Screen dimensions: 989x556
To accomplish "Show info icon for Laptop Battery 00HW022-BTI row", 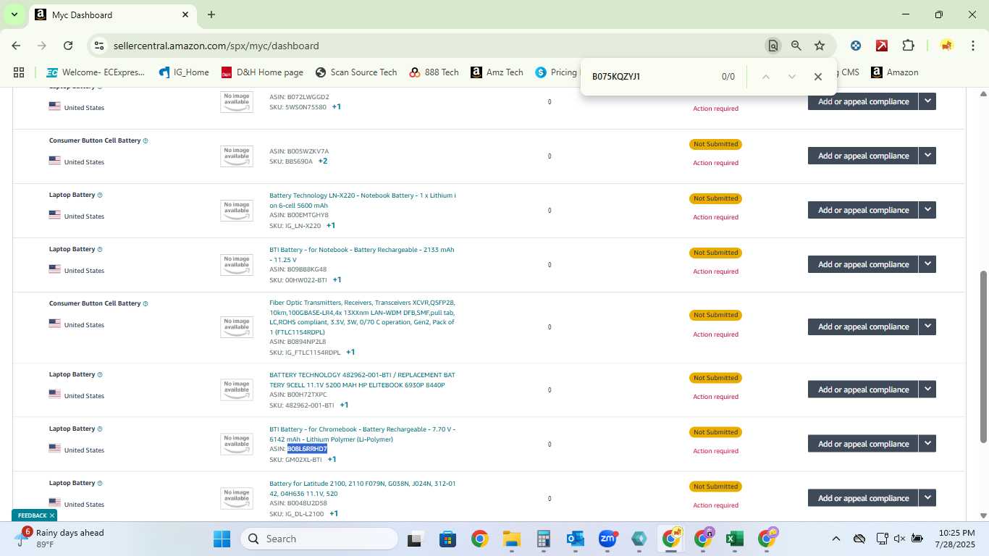I will [100, 249].
